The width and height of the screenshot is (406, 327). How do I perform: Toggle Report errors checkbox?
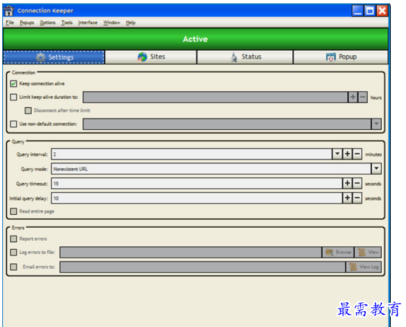[x=14, y=239]
